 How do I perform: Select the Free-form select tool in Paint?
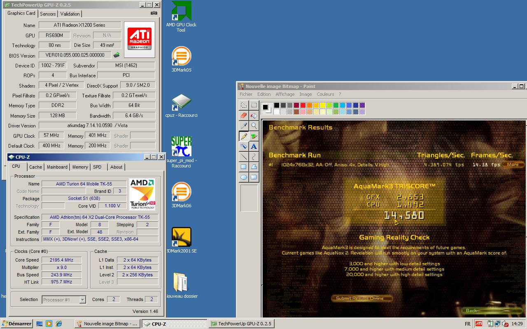pos(244,105)
